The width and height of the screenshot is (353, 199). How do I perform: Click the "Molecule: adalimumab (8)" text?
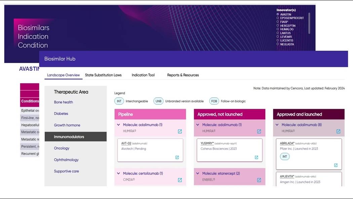click(x=302, y=125)
